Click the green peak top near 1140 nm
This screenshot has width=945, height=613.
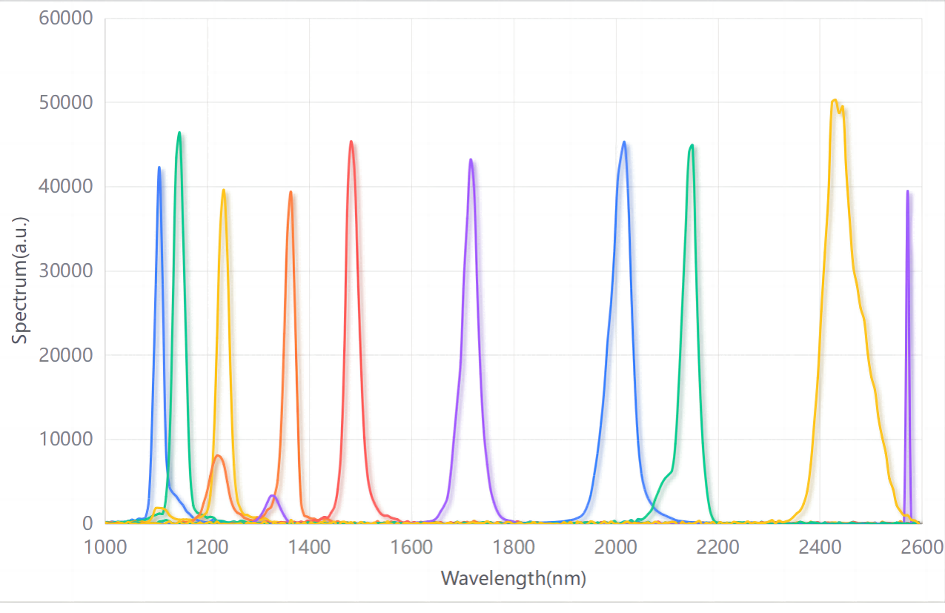pos(179,133)
